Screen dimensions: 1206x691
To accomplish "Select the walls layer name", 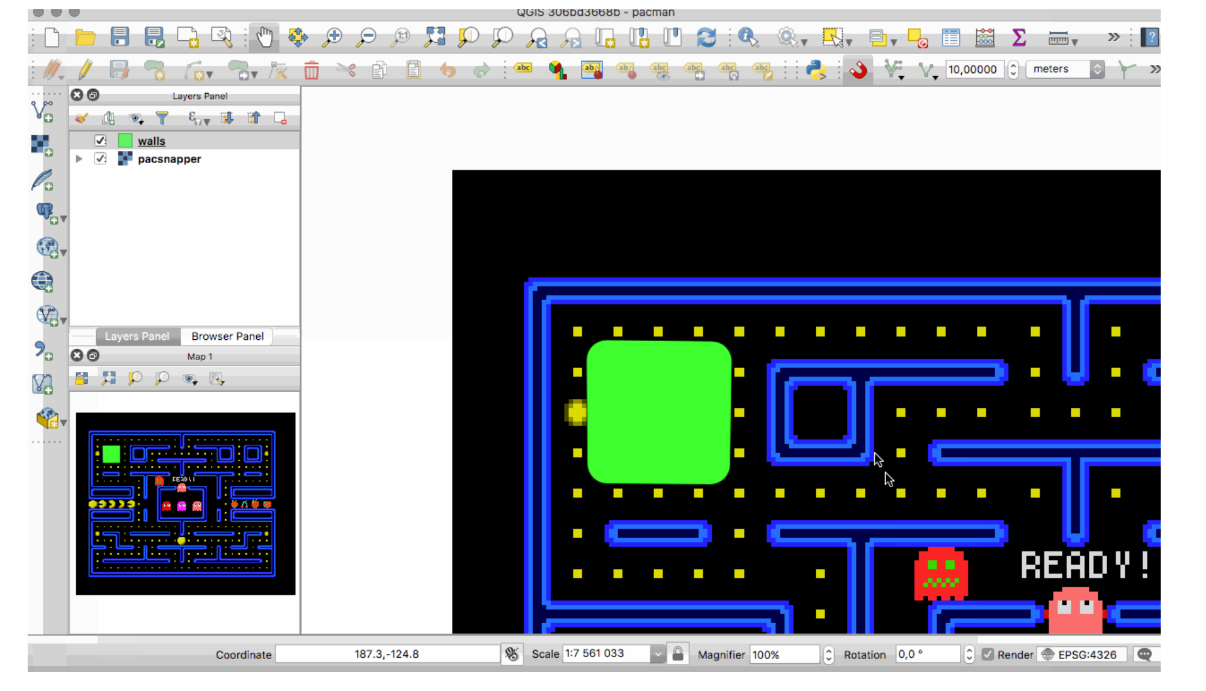I will pyautogui.click(x=152, y=141).
